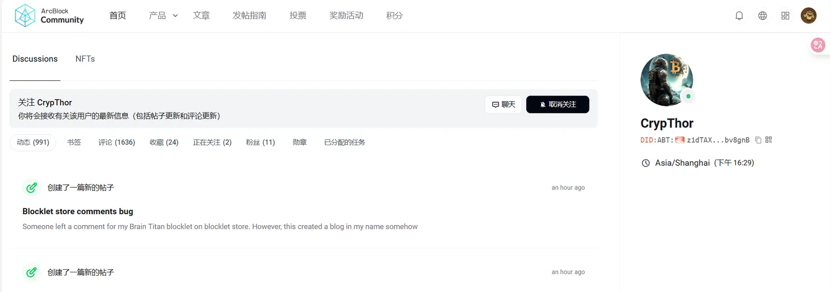The height and width of the screenshot is (292, 831).
Task: Click first post's 'an hour ago' timestamp
Action: pos(568,188)
